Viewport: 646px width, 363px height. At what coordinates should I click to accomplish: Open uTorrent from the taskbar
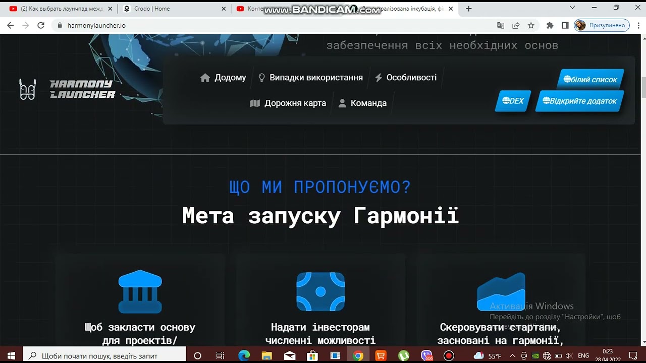[x=403, y=355]
